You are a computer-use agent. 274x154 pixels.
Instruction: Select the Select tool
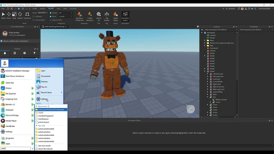(3, 15)
